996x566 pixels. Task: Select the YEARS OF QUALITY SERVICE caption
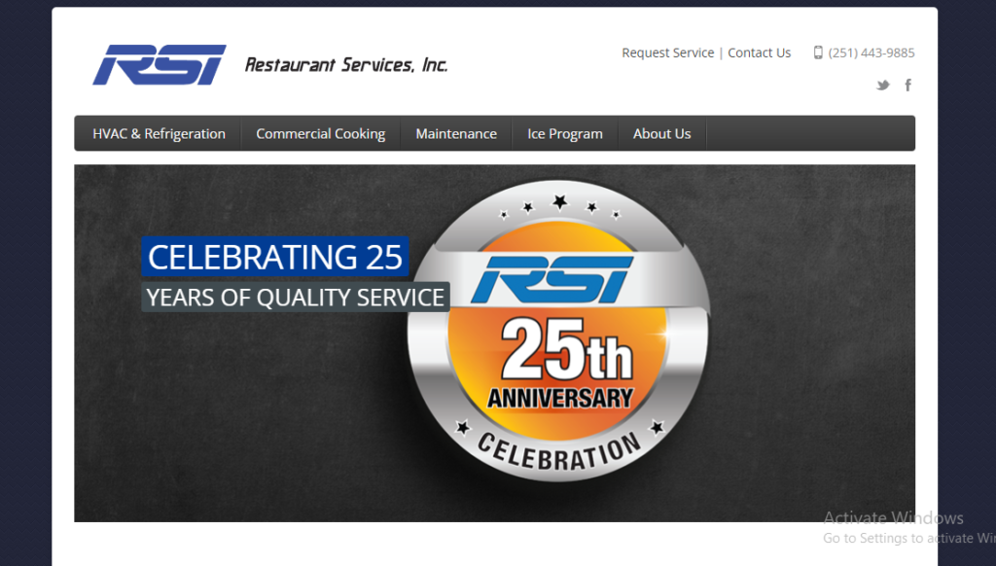tap(296, 298)
